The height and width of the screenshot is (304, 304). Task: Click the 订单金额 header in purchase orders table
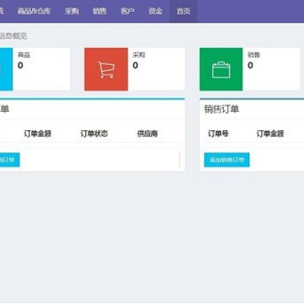38,133
